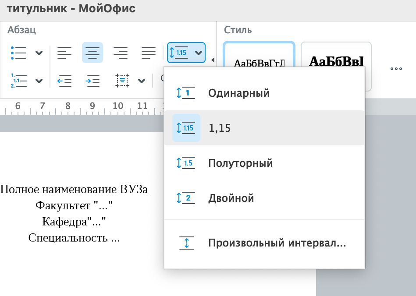Image resolution: width=416 pixels, height=296 pixels.
Task: Apply the bold heading style thumbnail
Action: pos(336,55)
